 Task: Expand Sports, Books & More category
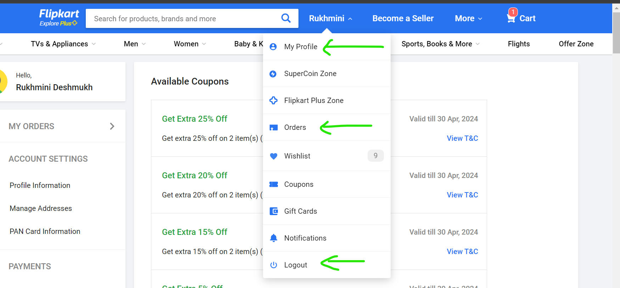click(440, 44)
